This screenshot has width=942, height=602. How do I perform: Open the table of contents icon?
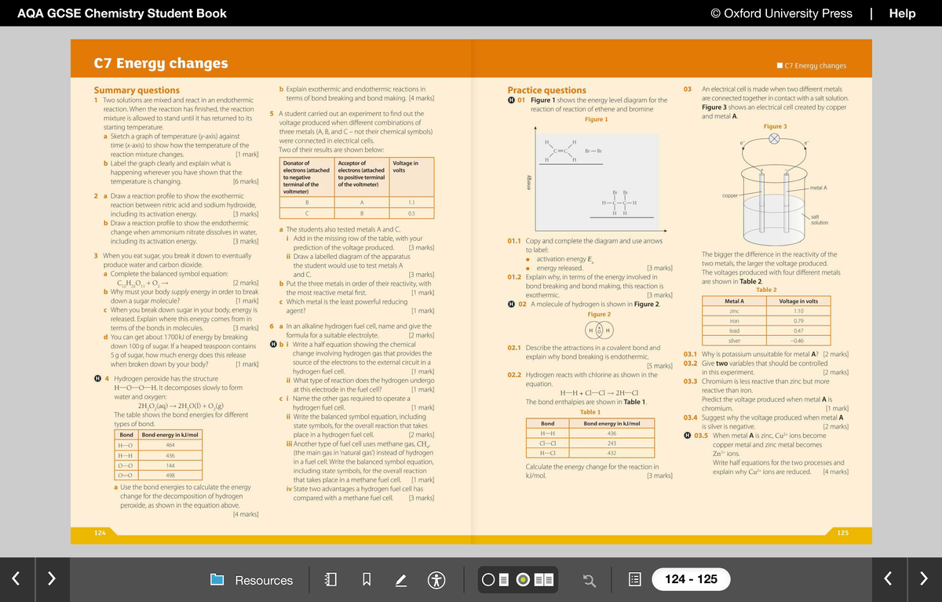(x=635, y=580)
